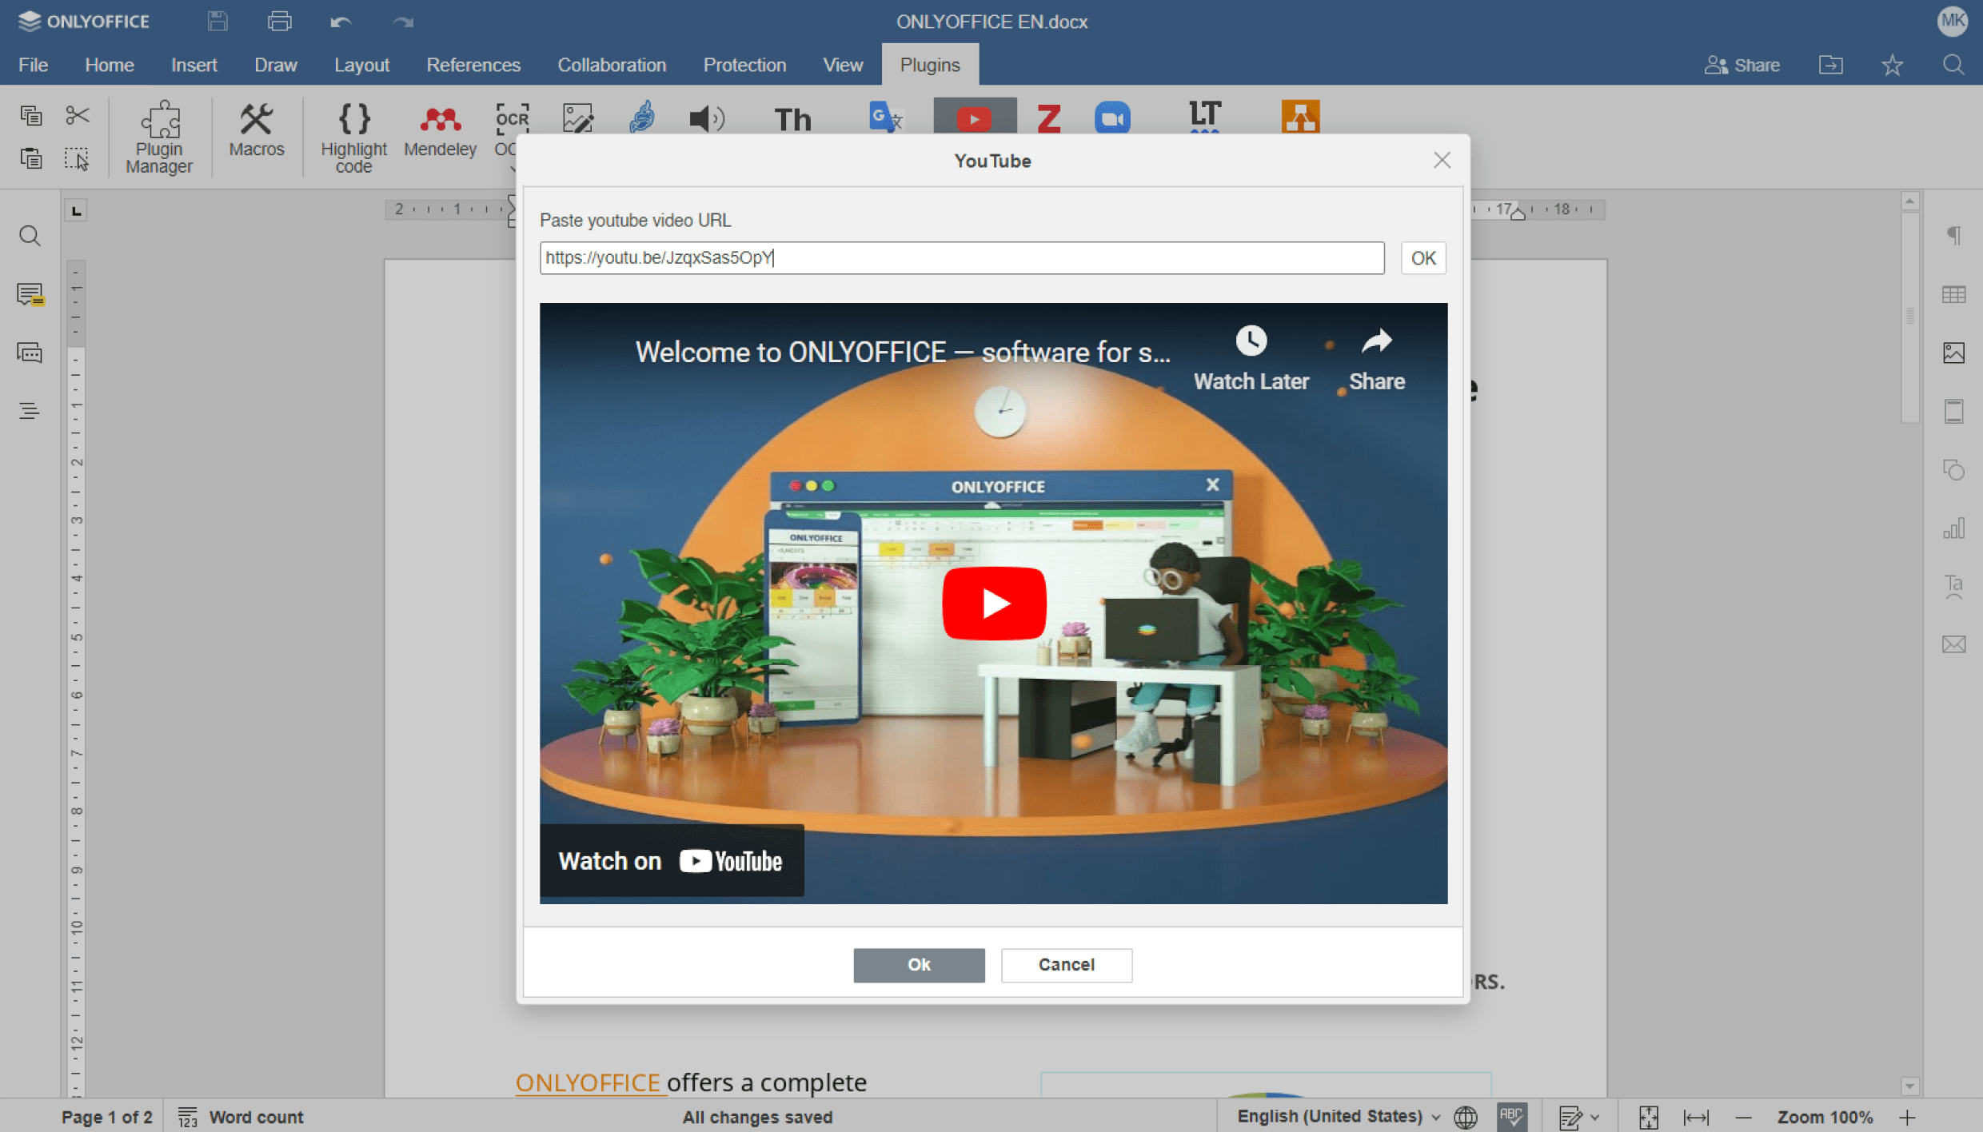This screenshot has height=1132, width=1983.
Task: Open the comments panel in left sidebar
Action: click(x=30, y=294)
